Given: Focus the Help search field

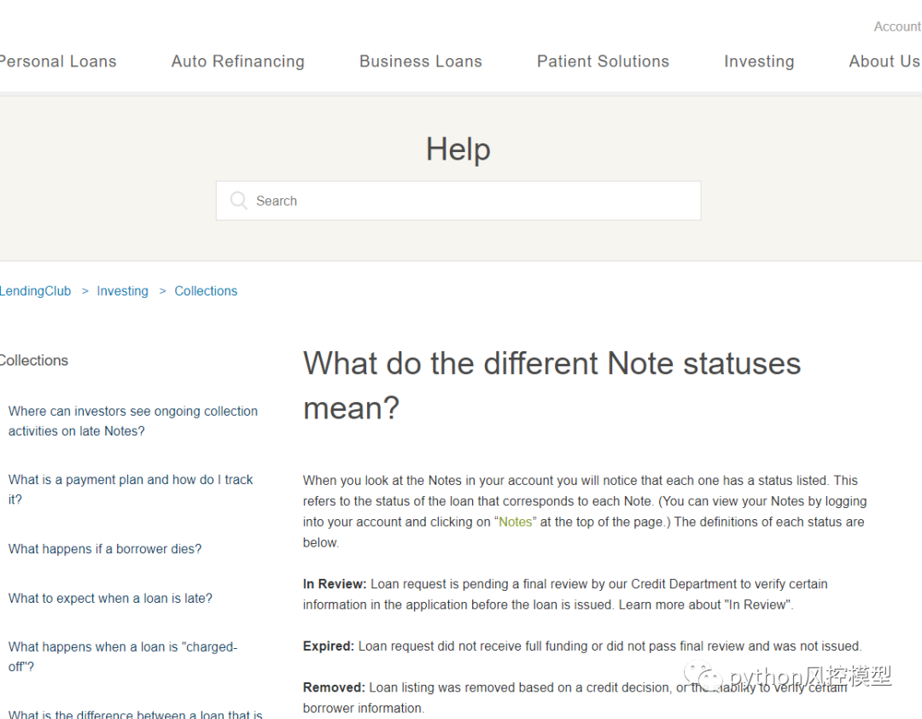Looking at the screenshot, I should click(x=458, y=201).
